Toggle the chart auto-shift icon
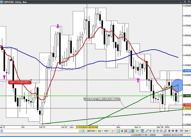The height and width of the screenshot is (137, 191). 118,131
